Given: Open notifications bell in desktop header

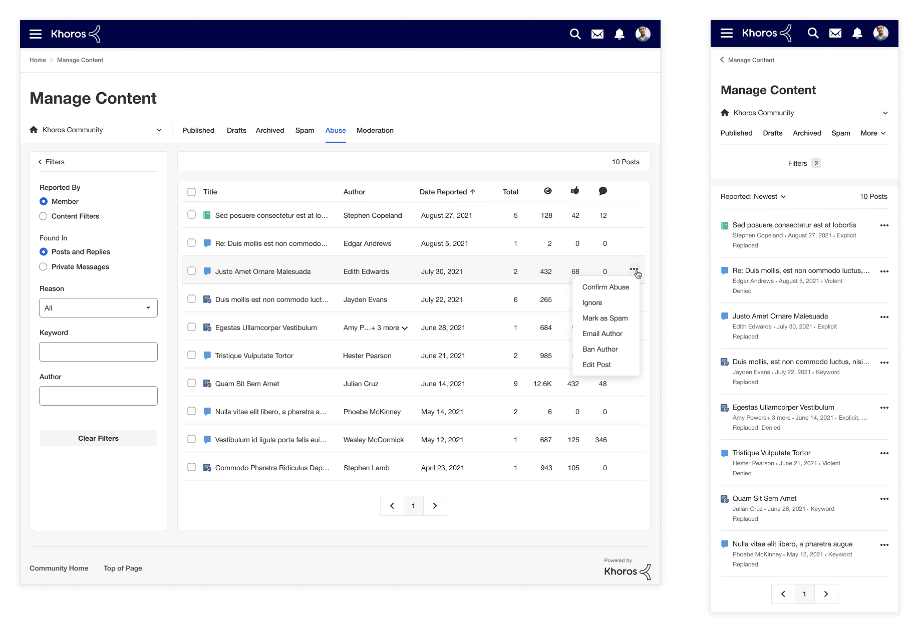Looking at the screenshot, I should [x=620, y=34].
